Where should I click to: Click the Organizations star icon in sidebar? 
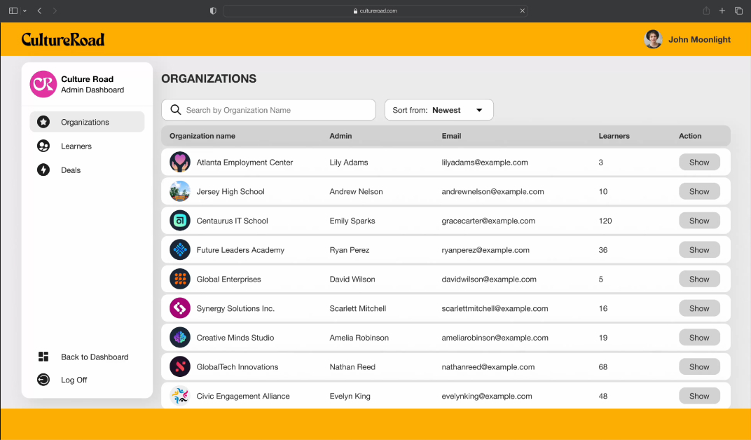coord(43,122)
